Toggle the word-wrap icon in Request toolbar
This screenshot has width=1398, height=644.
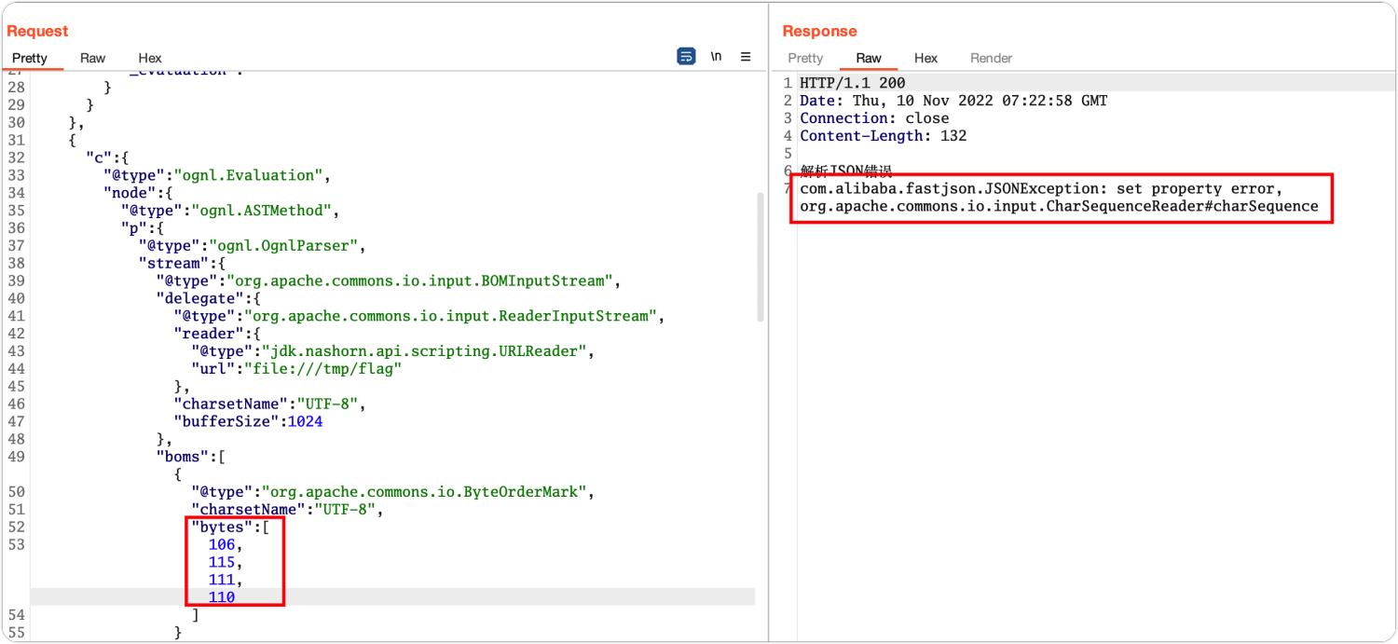point(686,57)
